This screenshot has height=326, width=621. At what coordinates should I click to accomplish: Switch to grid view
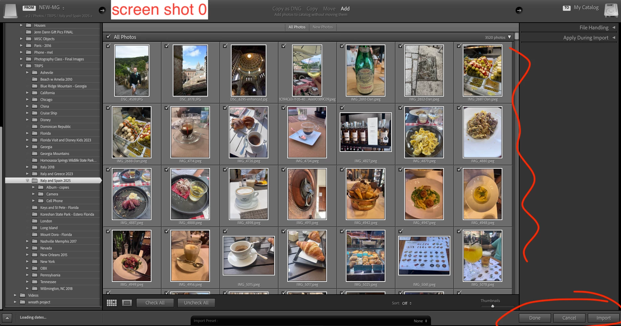pyautogui.click(x=112, y=303)
